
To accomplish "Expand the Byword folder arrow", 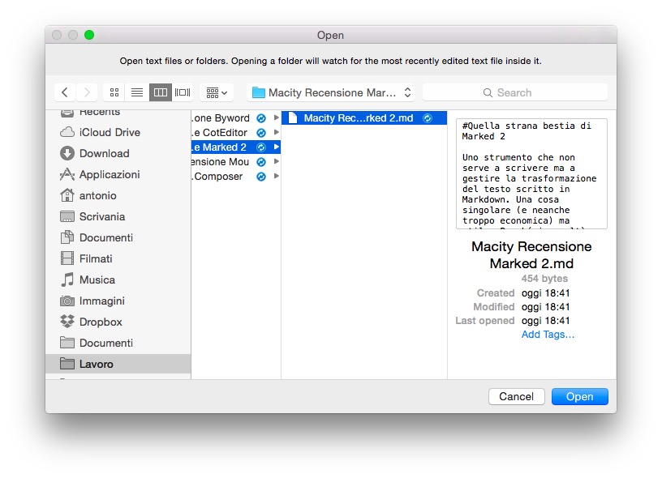I will [x=276, y=117].
